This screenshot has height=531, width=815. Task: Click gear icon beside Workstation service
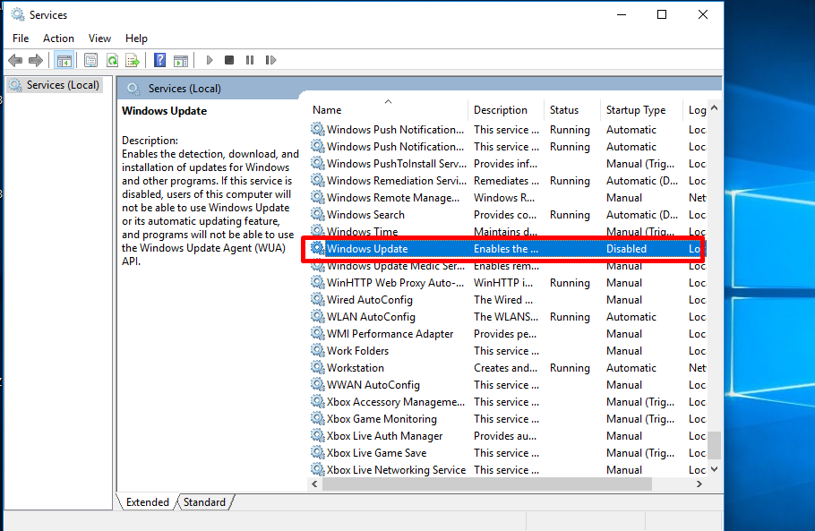(318, 367)
